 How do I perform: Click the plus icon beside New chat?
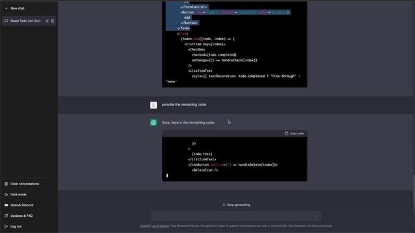[x=6, y=8]
